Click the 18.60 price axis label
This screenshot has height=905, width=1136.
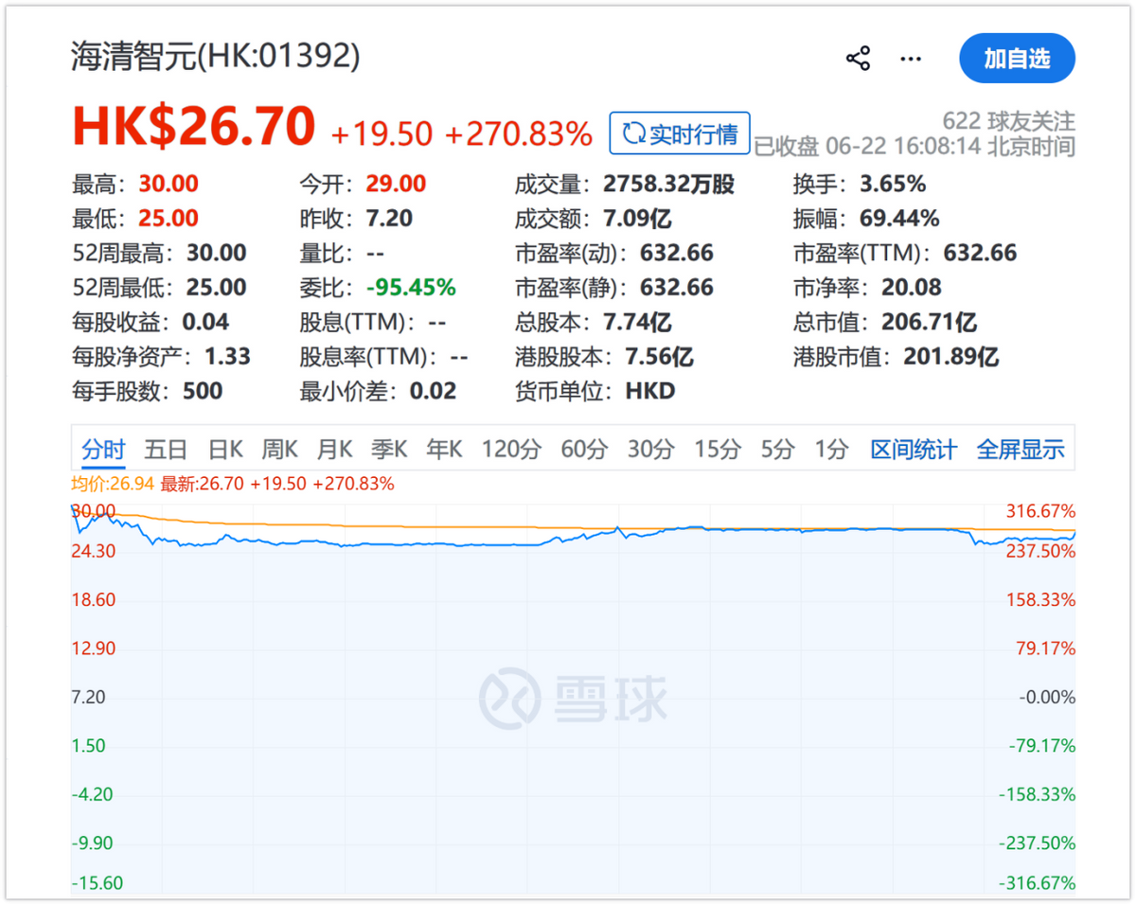(x=94, y=600)
